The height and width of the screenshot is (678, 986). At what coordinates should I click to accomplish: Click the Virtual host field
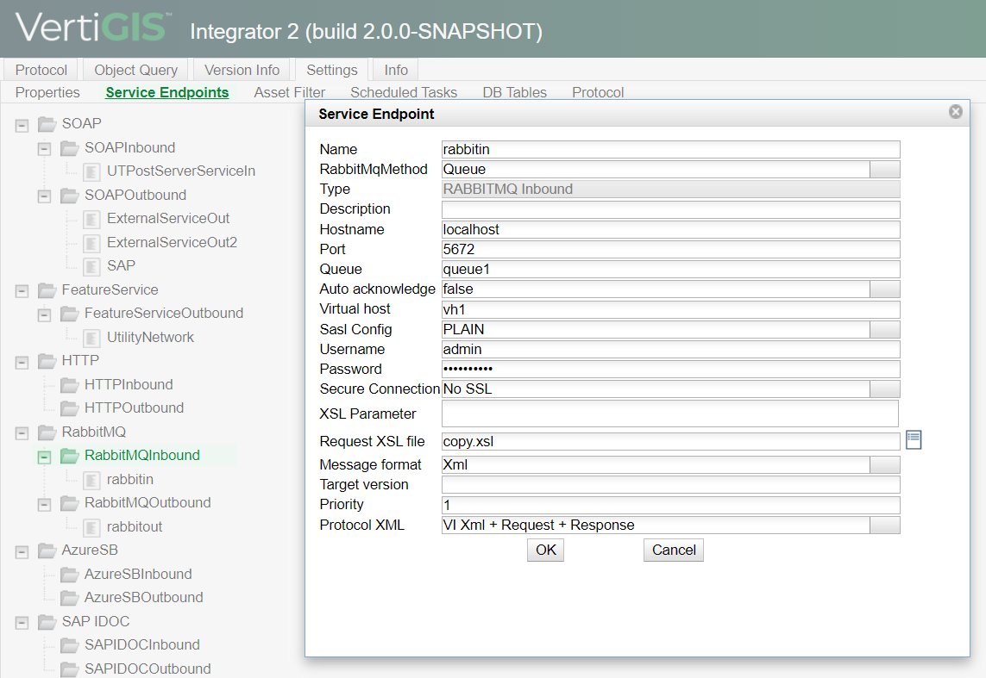click(x=671, y=309)
